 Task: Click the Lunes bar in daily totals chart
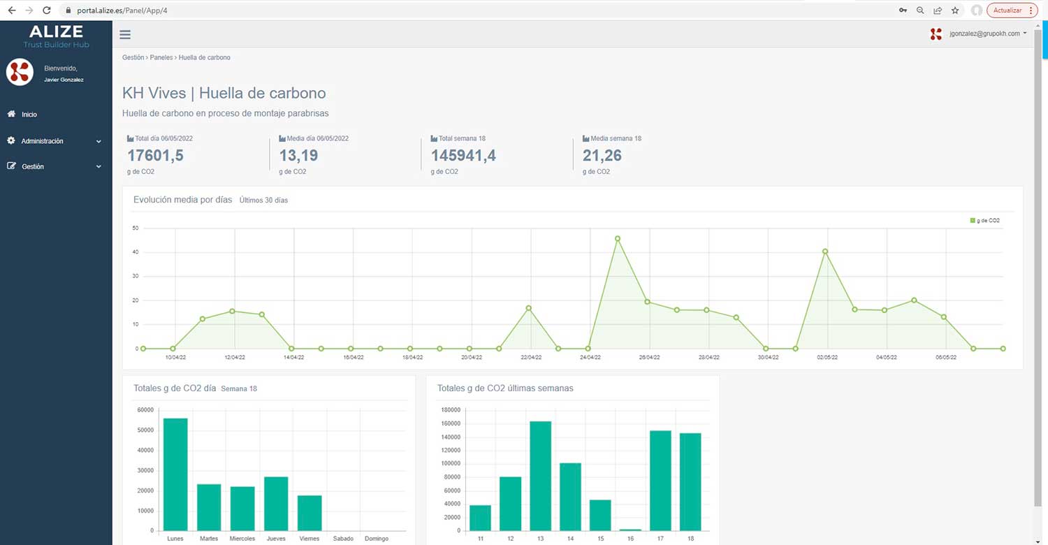pyautogui.click(x=175, y=474)
